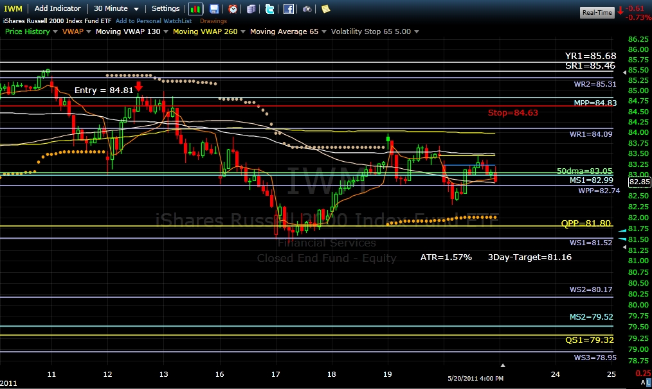
Task: Click the boxed 82.85 current price label
Action: pyautogui.click(x=639, y=182)
